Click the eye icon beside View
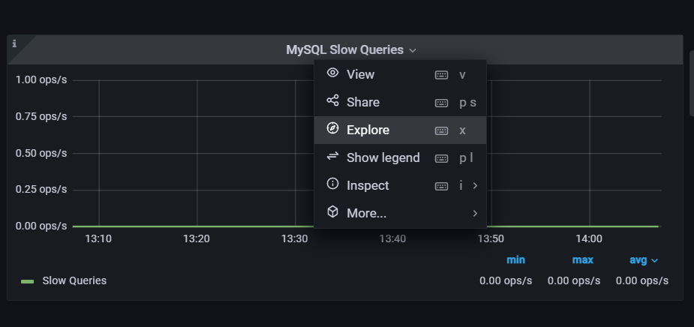The height and width of the screenshot is (327, 694). click(x=332, y=73)
